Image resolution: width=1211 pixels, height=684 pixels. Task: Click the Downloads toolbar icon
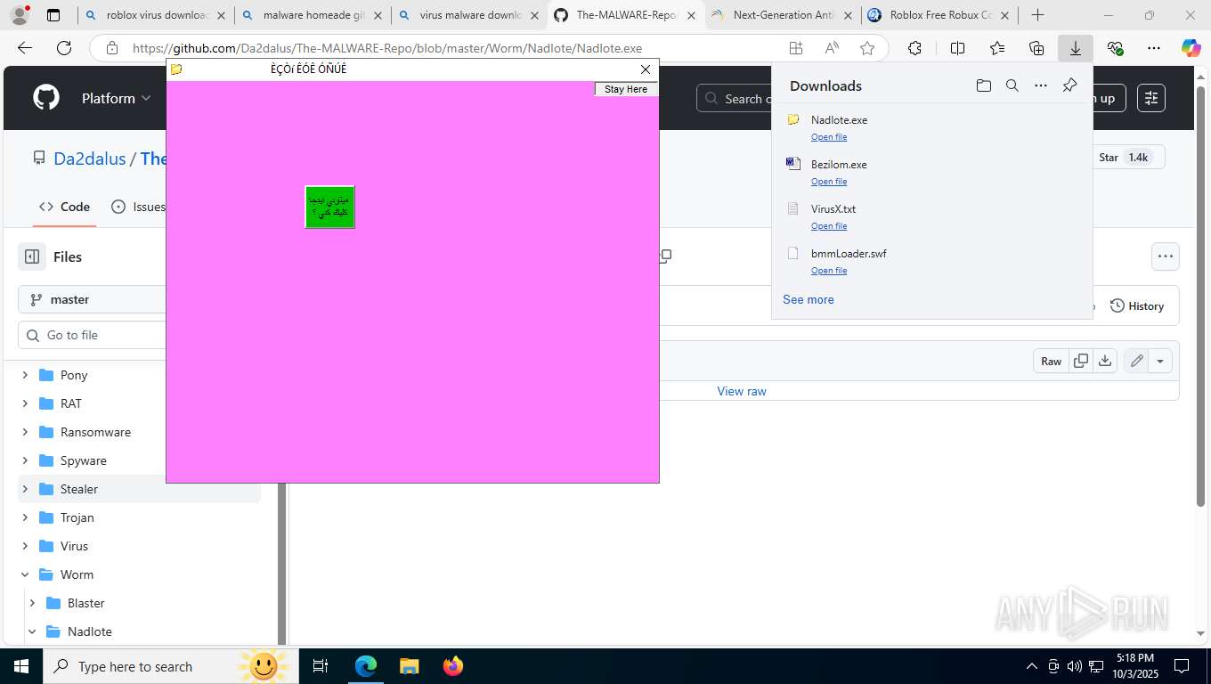pyautogui.click(x=1076, y=49)
